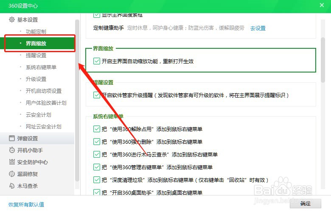Viewport: 331px width, 212px height.
Task: Click the sidebar vertical scrollbar thumb
Action: pyautogui.click(x=77, y=100)
